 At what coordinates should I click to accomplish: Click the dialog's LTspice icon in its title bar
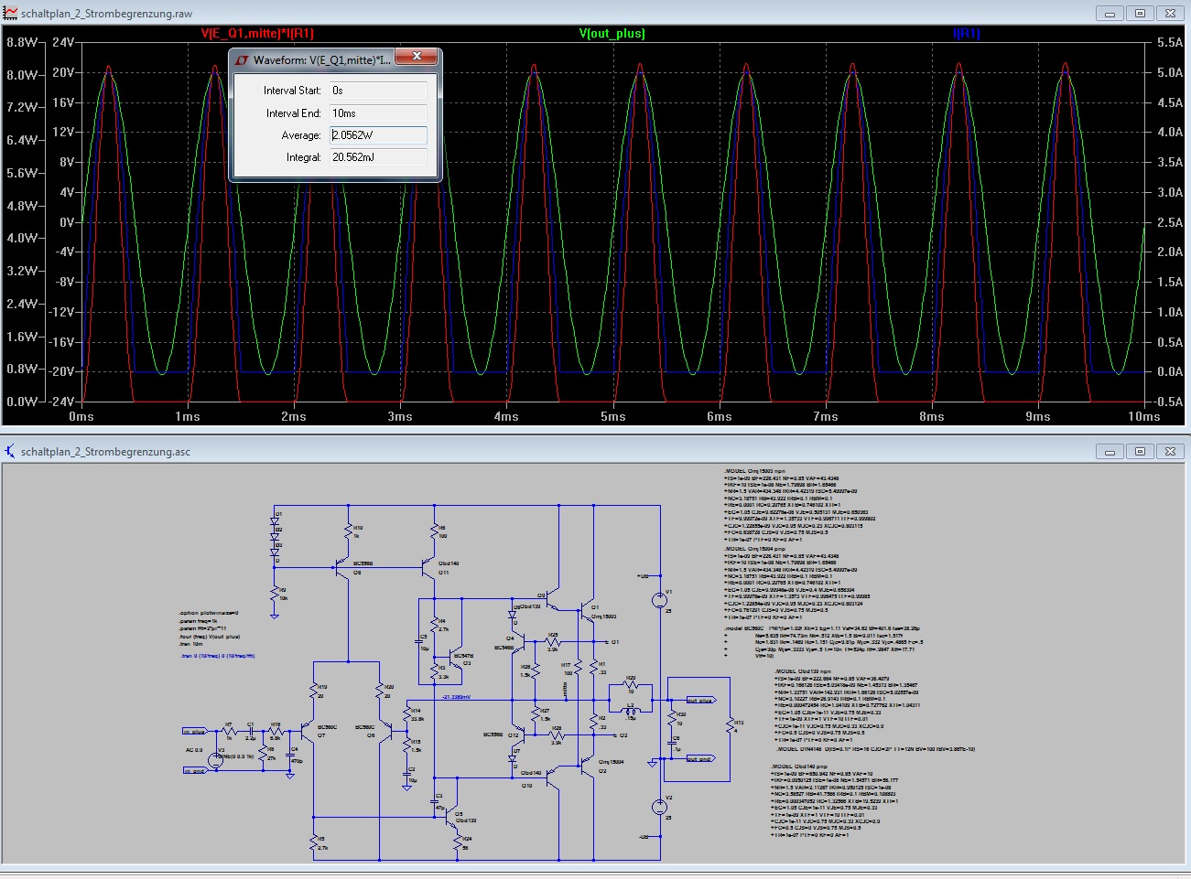[242, 59]
